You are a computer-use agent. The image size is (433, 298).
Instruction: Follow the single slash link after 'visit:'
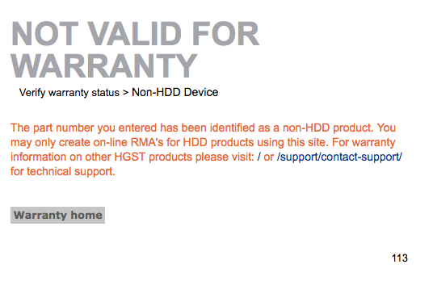click(x=259, y=157)
